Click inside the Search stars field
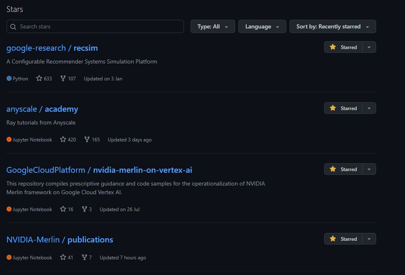405x275 pixels. (x=95, y=26)
